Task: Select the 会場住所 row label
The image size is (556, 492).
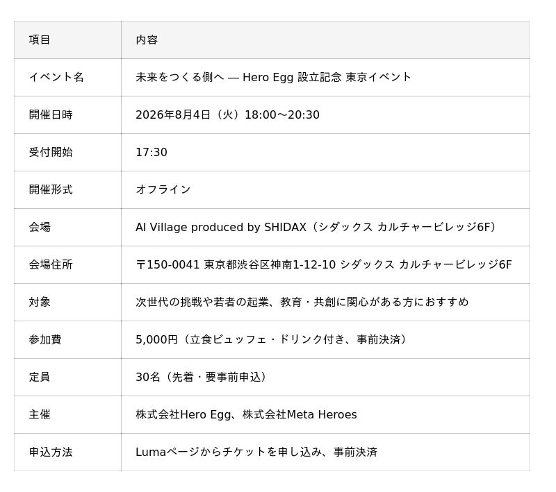Action: [x=51, y=265]
